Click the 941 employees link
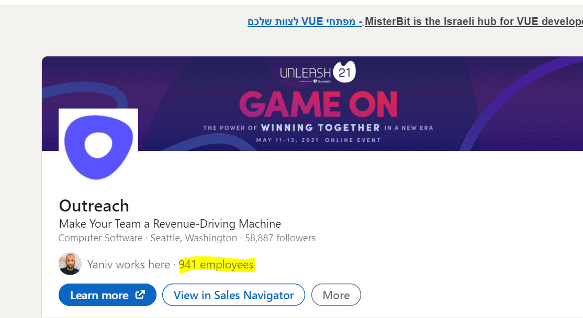Image resolution: width=583 pixels, height=318 pixels. [x=216, y=265]
